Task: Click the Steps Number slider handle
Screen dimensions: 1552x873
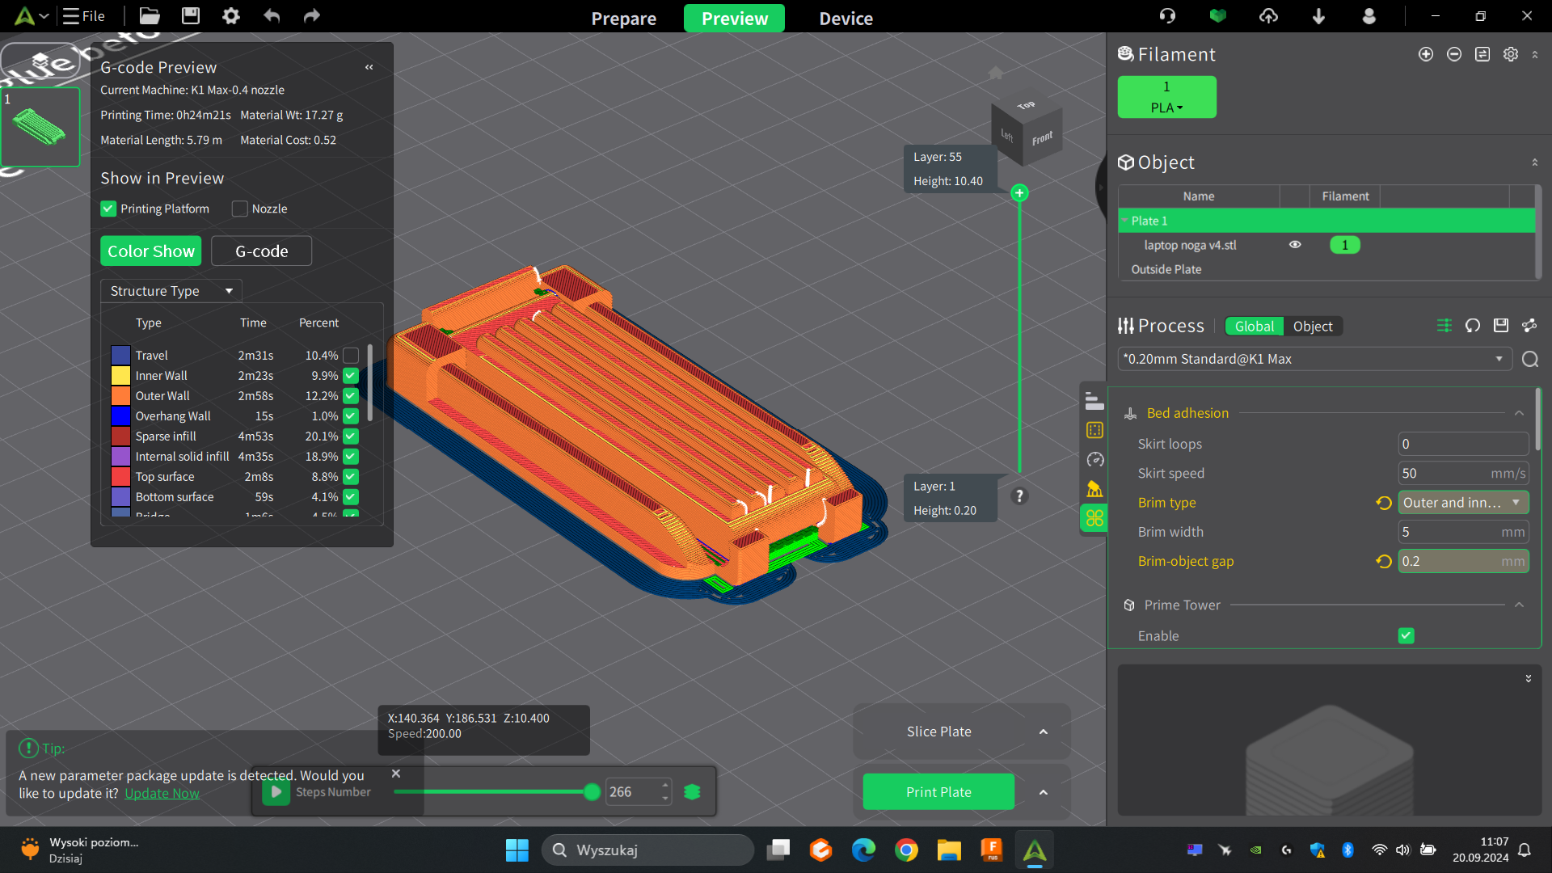Action: coord(592,792)
